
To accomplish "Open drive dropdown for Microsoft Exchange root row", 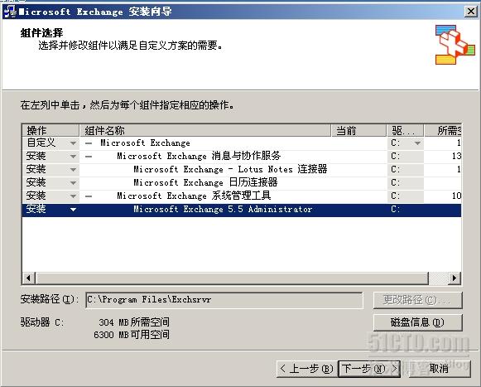I will click(x=417, y=143).
